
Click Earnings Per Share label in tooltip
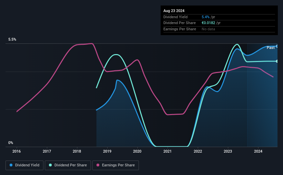coord(180,29)
